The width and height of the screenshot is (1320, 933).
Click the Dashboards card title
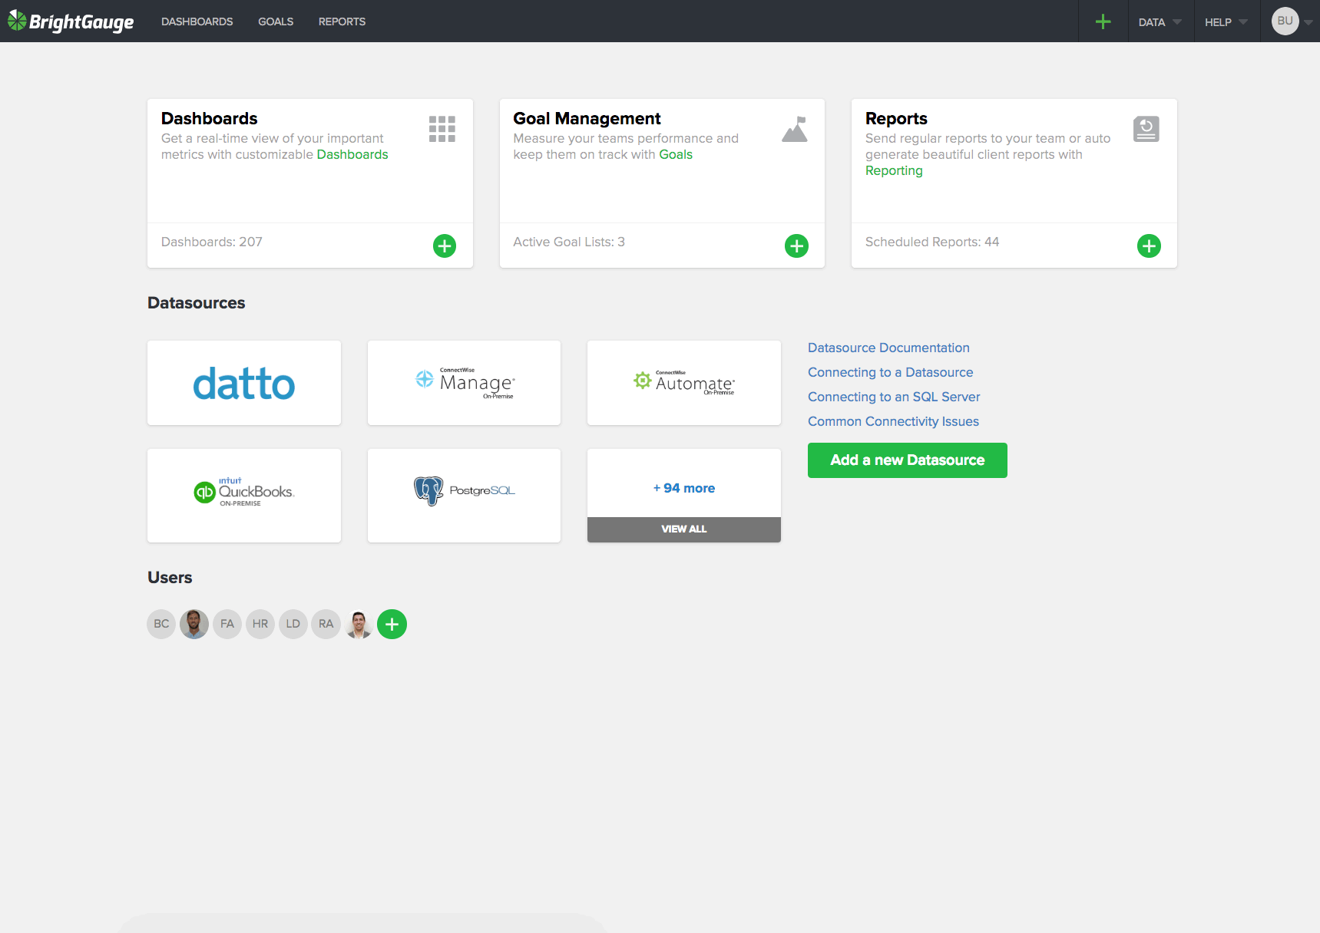pos(210,118)
